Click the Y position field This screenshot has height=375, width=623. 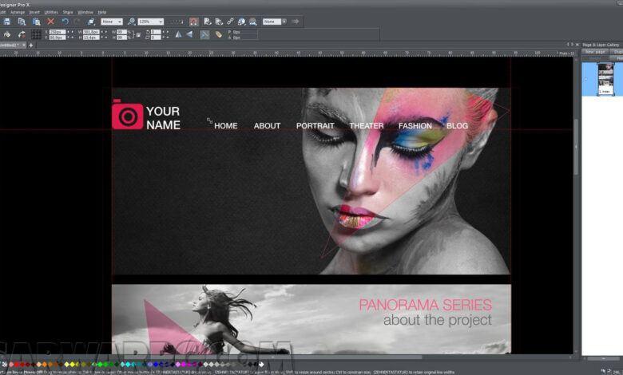[58, 37]
